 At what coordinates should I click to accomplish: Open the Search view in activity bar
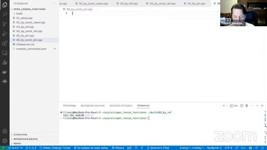click(x=5, y=14)
